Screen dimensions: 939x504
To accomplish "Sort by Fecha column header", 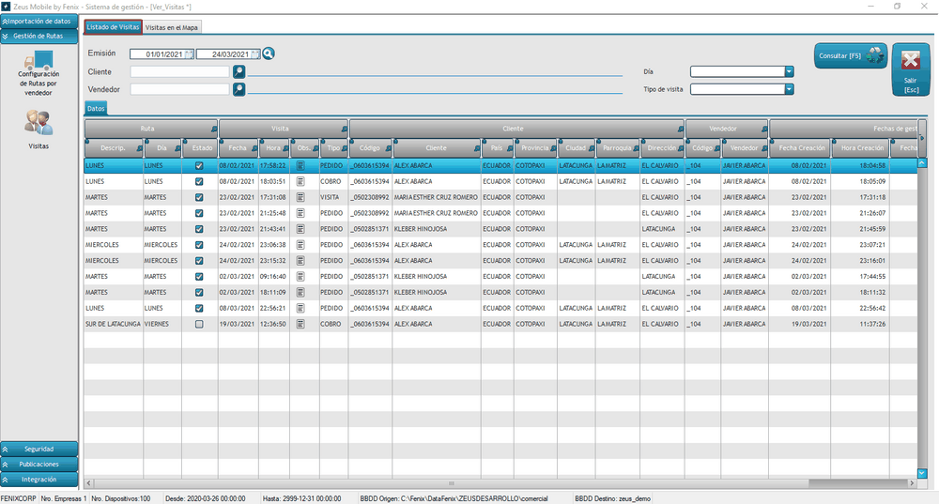I will coord(239,148).
